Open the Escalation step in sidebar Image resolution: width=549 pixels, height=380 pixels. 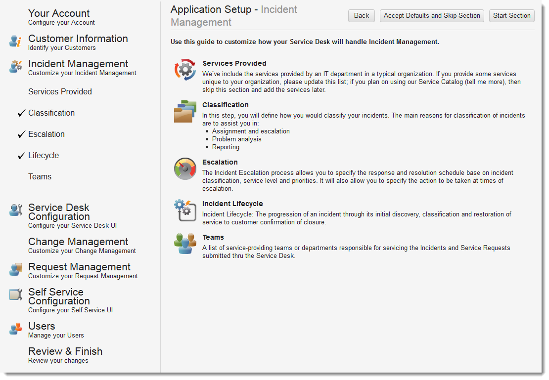tap(46, 134)
